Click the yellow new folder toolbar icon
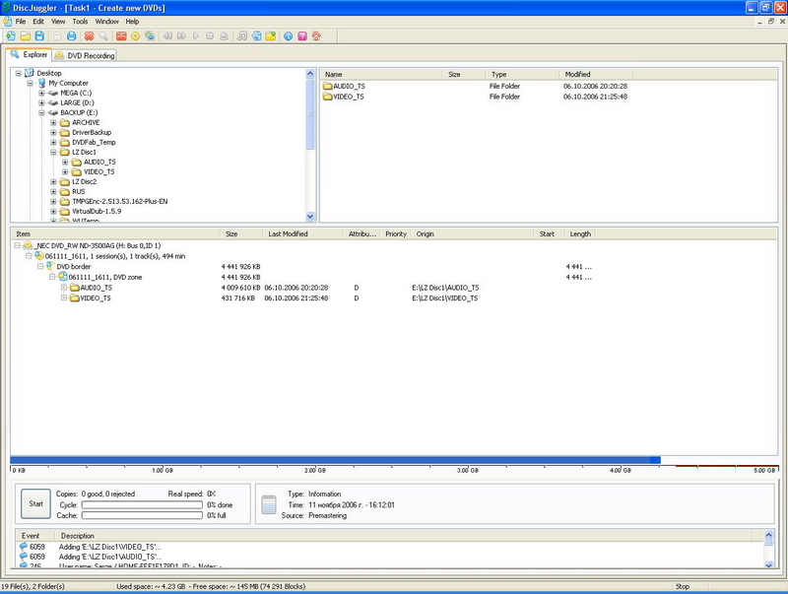The image size is (788, 594). 270,36
